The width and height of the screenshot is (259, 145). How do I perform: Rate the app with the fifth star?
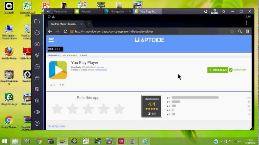119,109
